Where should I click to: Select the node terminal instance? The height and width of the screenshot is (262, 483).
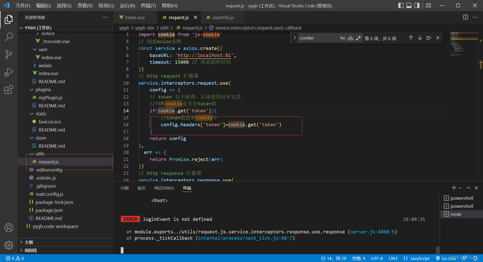point(461,214)
